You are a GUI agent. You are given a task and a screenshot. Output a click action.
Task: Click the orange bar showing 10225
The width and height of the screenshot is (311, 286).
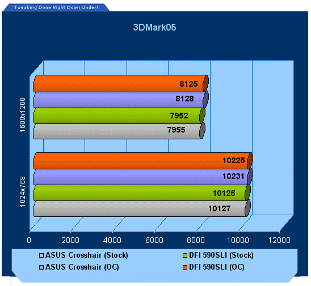[143, 161]
